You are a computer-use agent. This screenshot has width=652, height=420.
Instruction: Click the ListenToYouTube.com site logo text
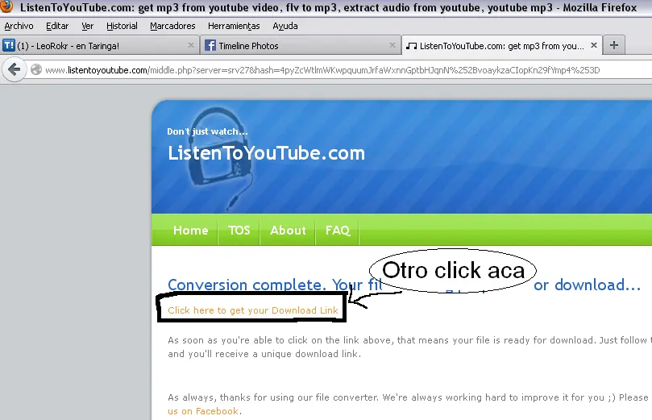click(x=266, y=153)
